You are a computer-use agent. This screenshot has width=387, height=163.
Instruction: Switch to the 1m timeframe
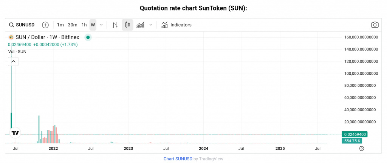[60, 25]
